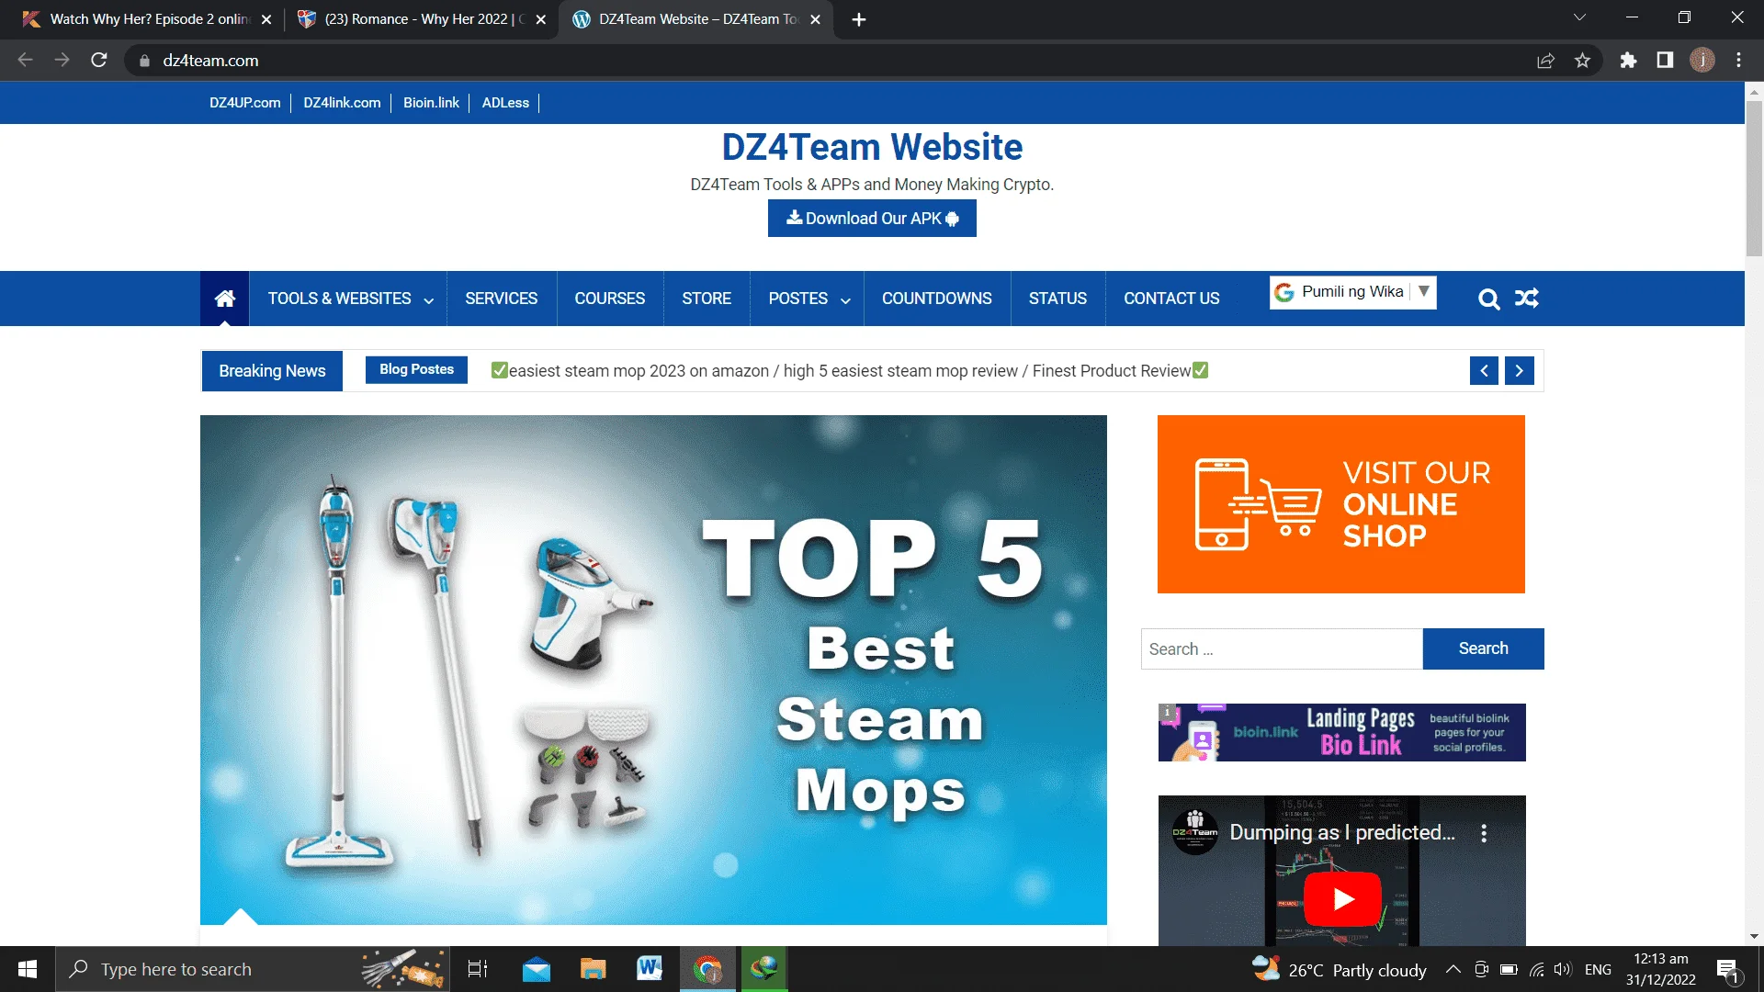Open File Explorer from taskbar
1764x992 pixels.
pos(594,969)
